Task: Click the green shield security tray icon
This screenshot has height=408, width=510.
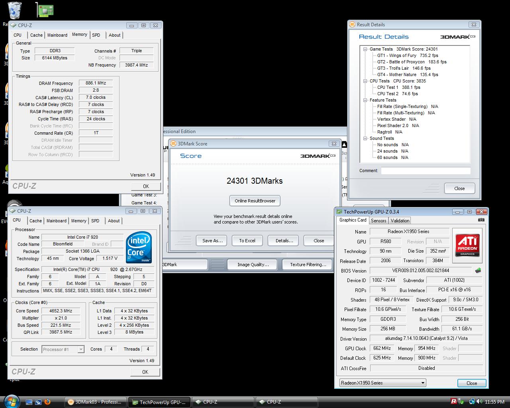Action: click(x=461, y=401)
